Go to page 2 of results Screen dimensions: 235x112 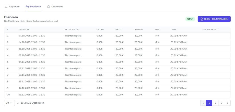(215, 103)
